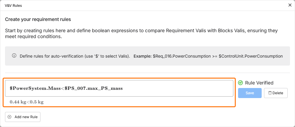Click the V&V Rules window title
The image size is (295, 127).
point(13,5)
